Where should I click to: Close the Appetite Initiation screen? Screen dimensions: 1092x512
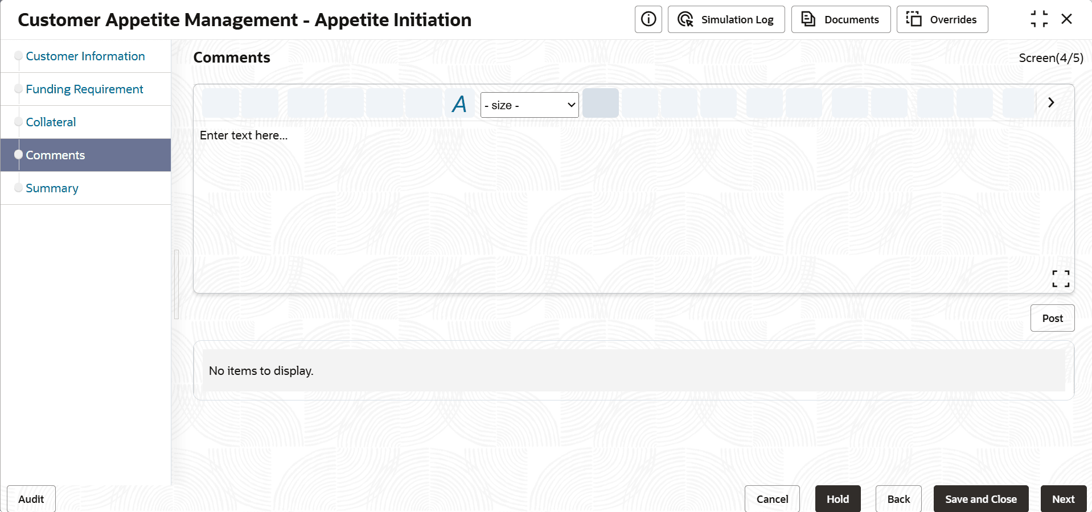(1066, 19)
